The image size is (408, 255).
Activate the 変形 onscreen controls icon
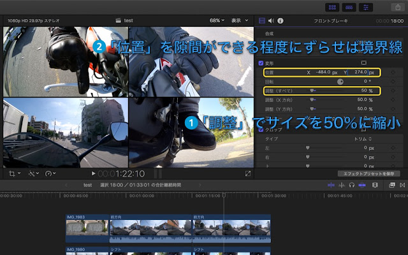point(364,62)
